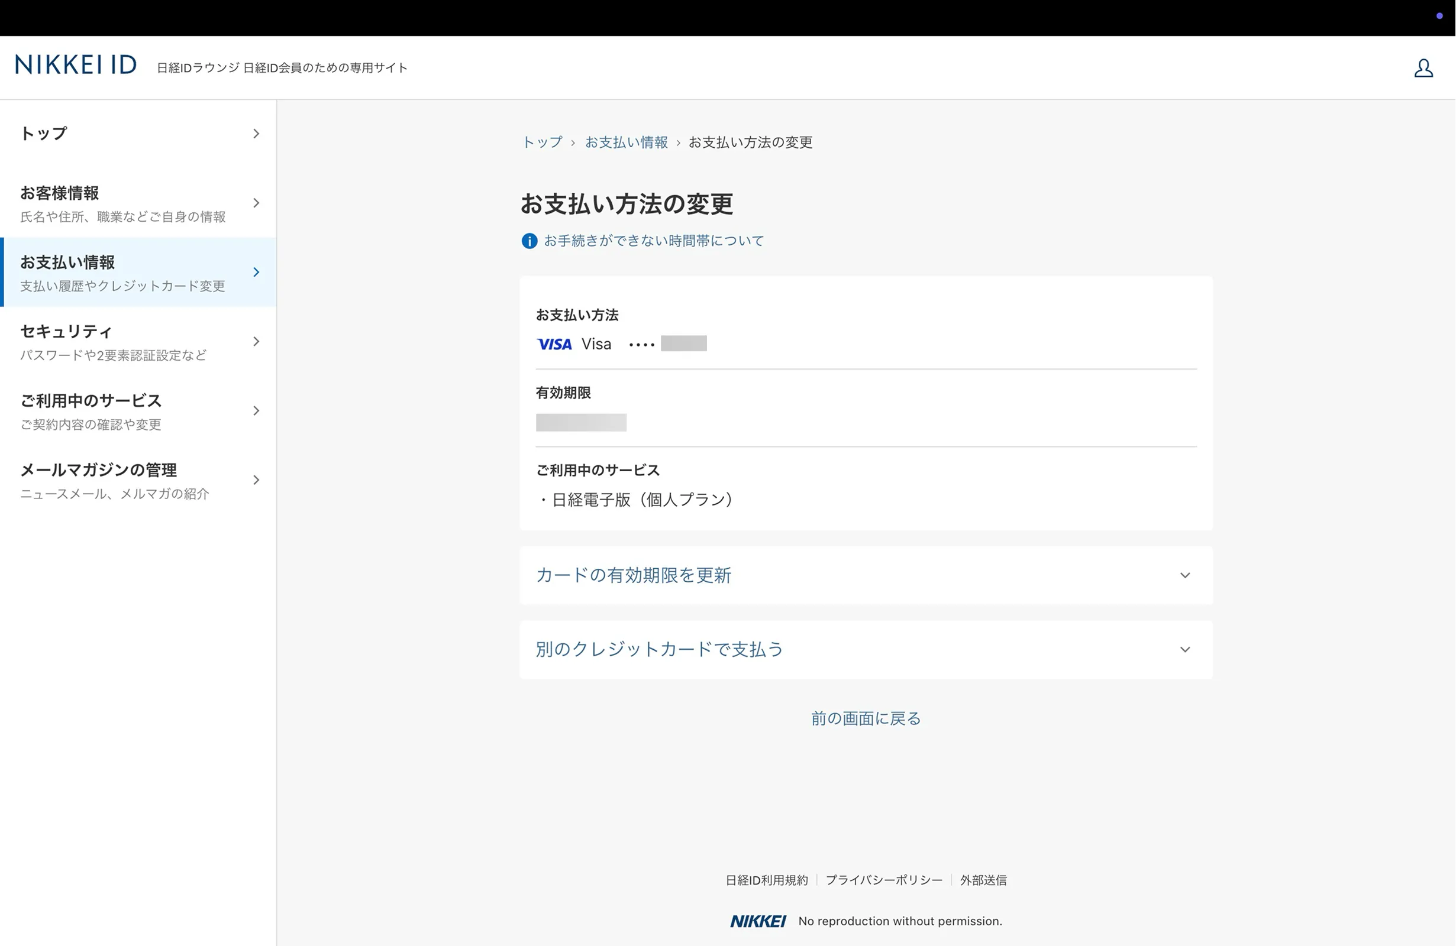1456x946 pixels.
Task: Click 有効期限 label
Action: point(563,393)
